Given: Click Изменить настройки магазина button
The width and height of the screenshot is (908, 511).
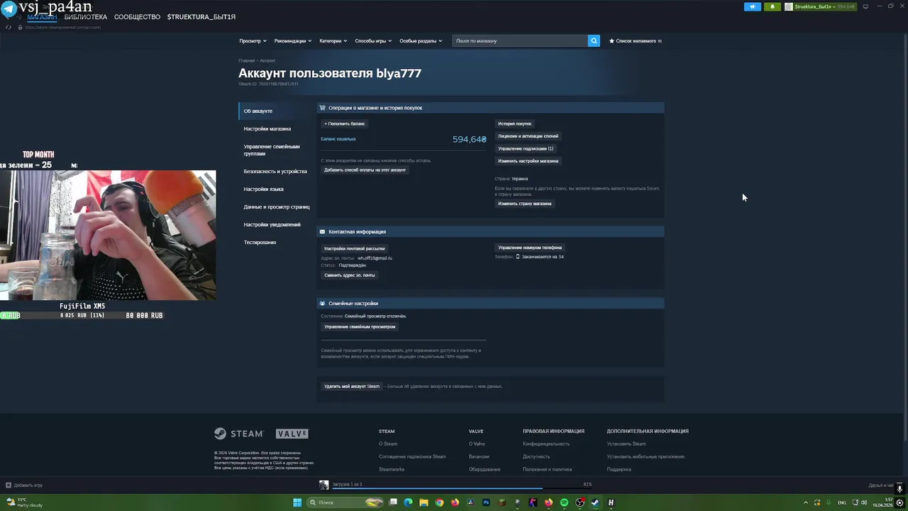Looking at the screenshot, I should (528, 161).
